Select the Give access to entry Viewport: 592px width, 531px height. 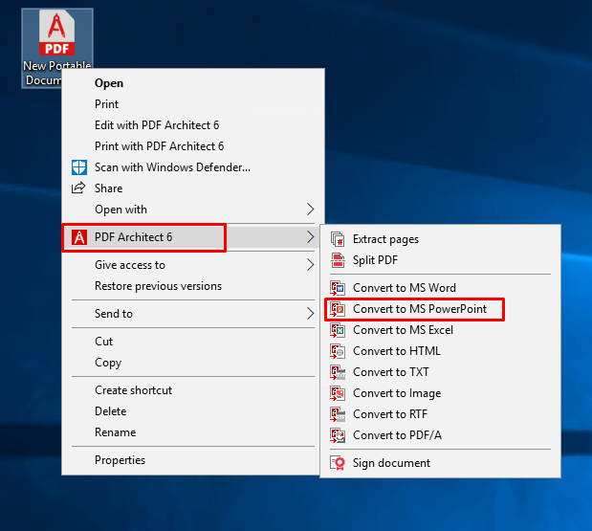(x=192, y=265)
